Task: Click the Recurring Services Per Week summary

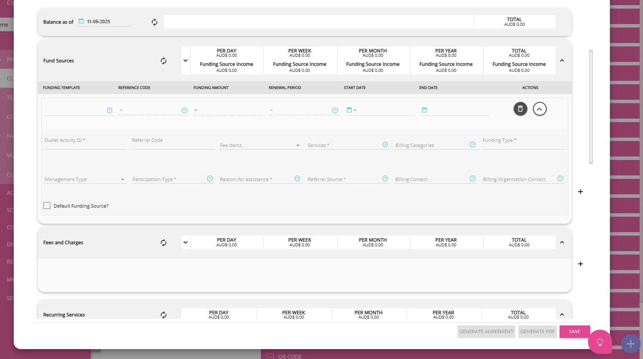Action: [294, 315]
